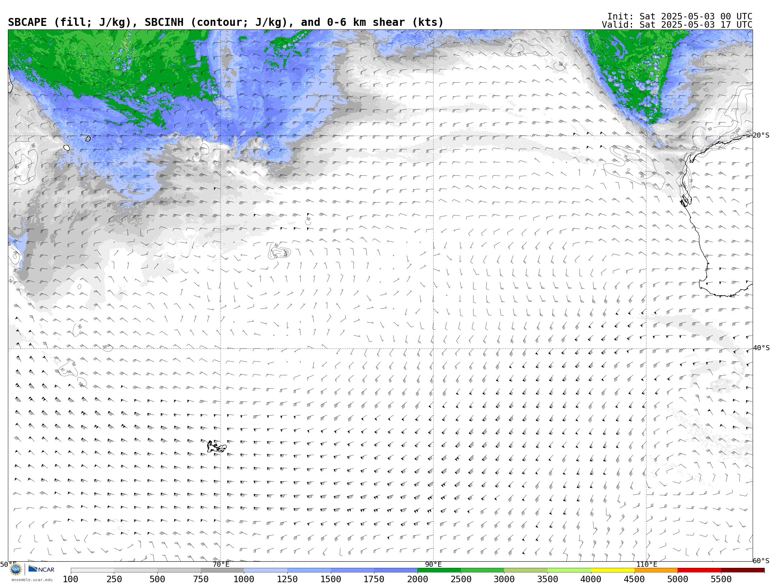Select the Valid: Sat 2025-05-03 17 UTC text
The height and width of the screenshot is (584, 776).
[677, 25]
